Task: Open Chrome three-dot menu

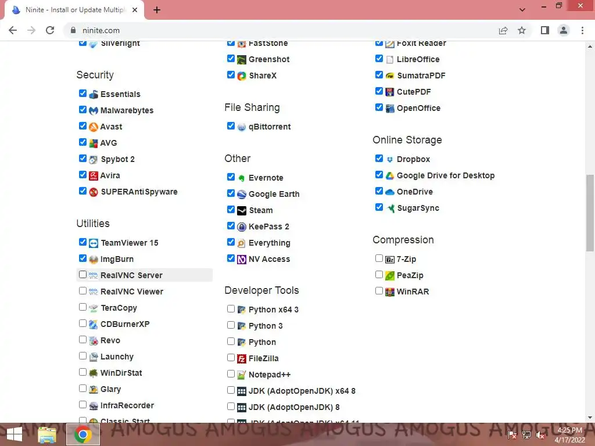Action: click(582, 30)
